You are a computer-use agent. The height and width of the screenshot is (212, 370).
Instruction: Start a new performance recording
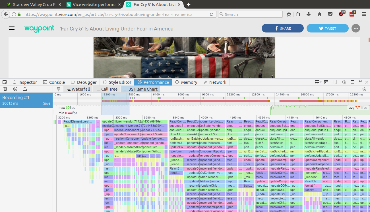click(x=15, y=89)
